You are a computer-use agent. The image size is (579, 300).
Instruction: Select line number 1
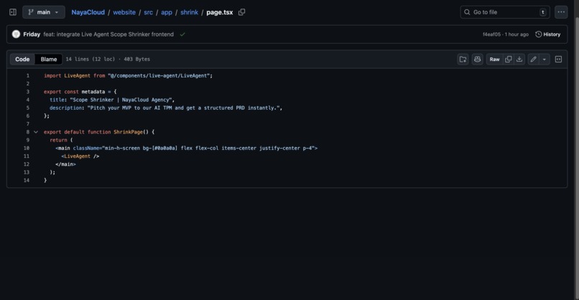click(28, 75)
